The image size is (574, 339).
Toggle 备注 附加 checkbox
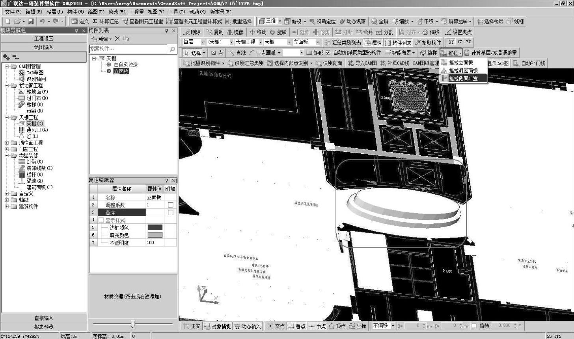(x=170, y=212)
